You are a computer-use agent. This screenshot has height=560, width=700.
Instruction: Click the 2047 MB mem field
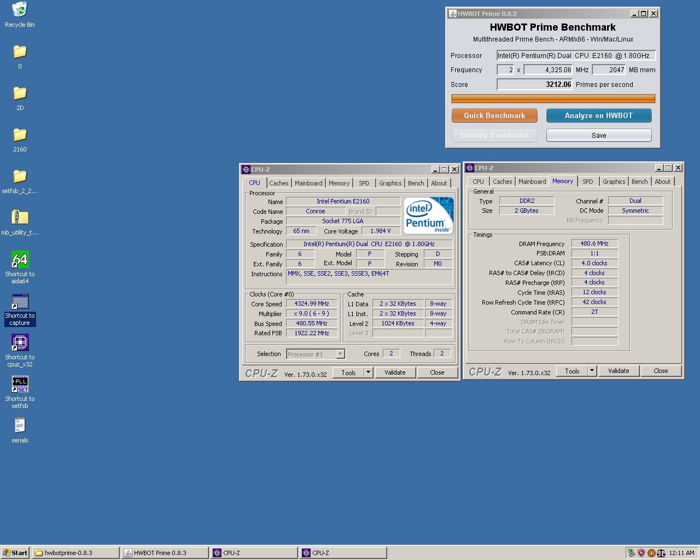coord(609,69)
